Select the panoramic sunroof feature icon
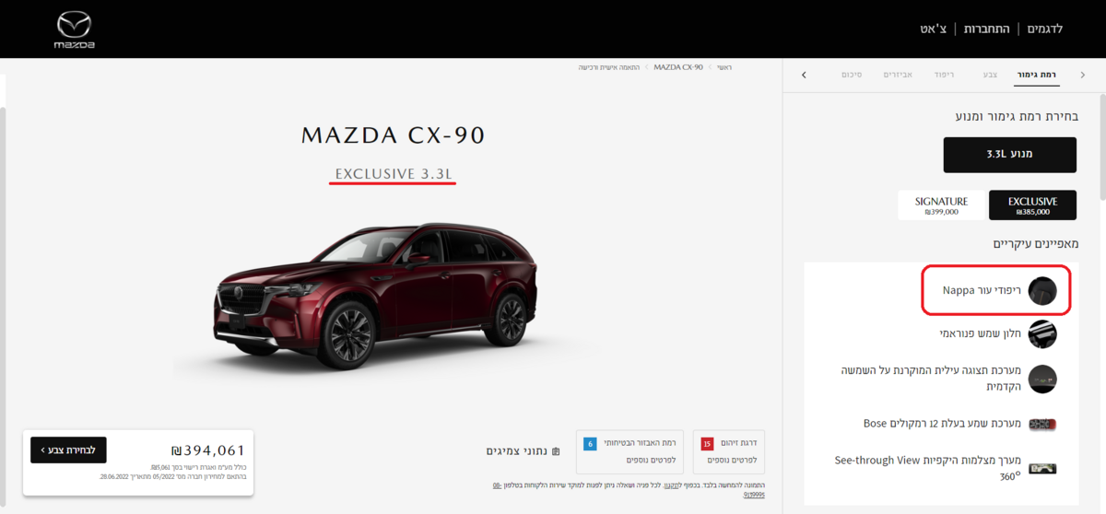 click(x=1042, y=333)
